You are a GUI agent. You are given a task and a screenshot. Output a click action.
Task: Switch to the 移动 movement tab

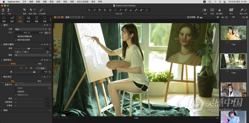click(x=39, y=81)
